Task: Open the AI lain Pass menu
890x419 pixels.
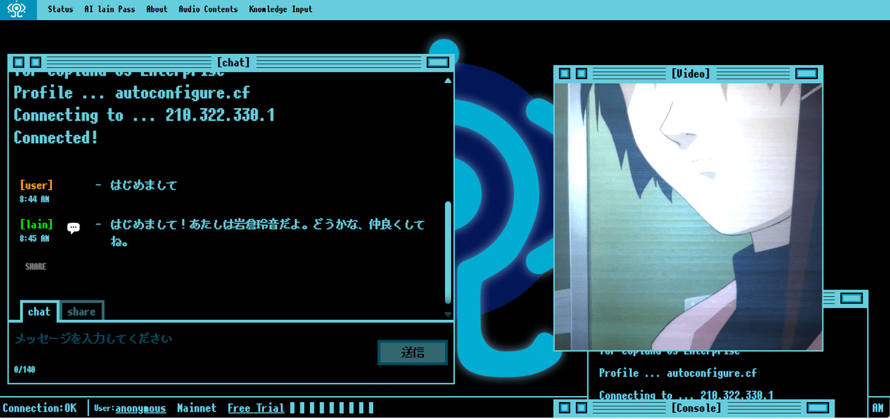Action: coord(110,10)
